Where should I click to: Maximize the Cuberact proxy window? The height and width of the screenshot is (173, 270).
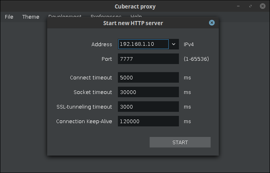tap(250, 6)
